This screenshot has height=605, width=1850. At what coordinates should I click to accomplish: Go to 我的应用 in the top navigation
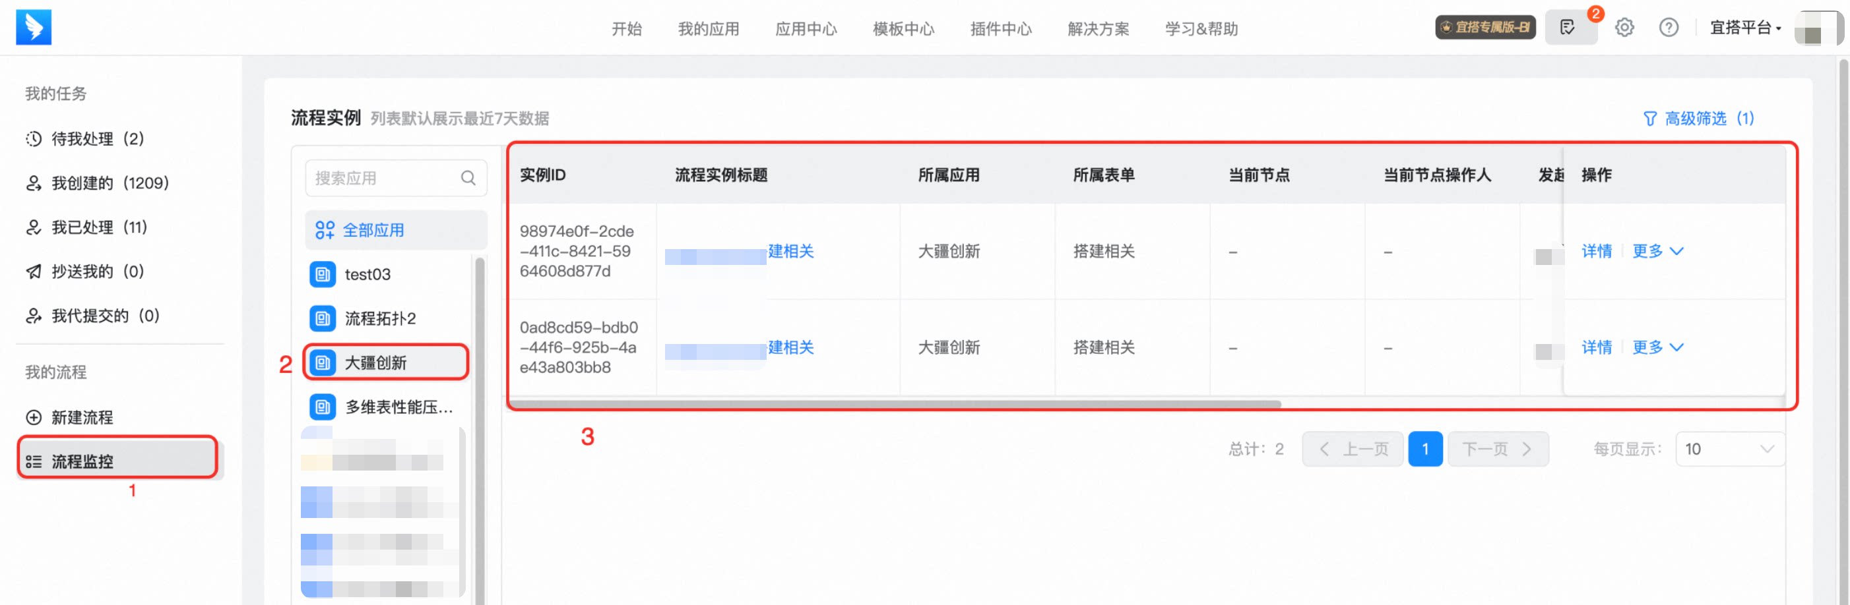(x=708, y=29)
